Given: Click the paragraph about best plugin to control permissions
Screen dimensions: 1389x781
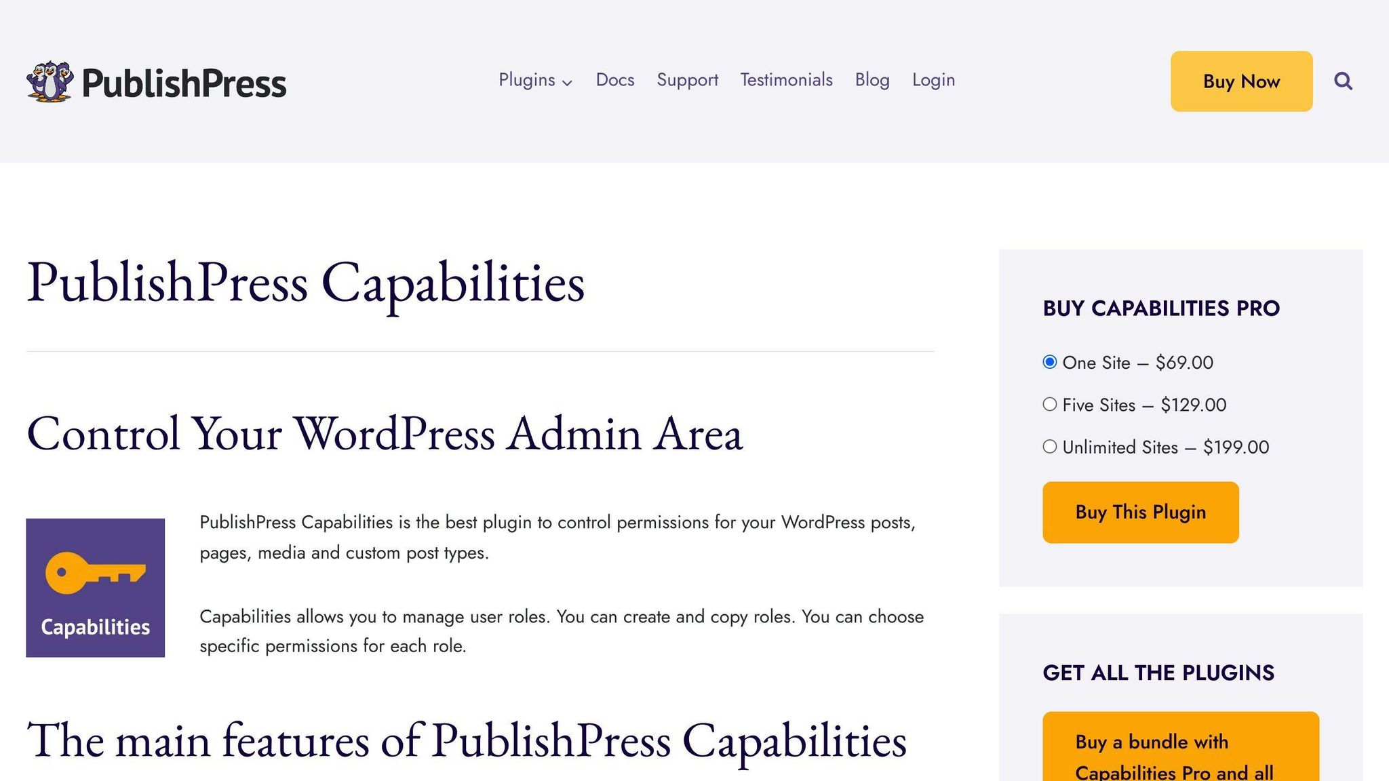Looking at the screenshot, I should click(x=557, y=538).
